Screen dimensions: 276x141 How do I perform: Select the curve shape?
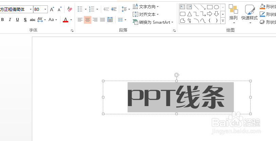coord(203,21)
